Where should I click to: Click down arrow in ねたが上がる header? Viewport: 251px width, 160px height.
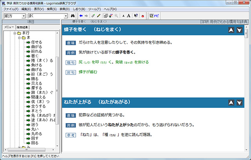239,103
